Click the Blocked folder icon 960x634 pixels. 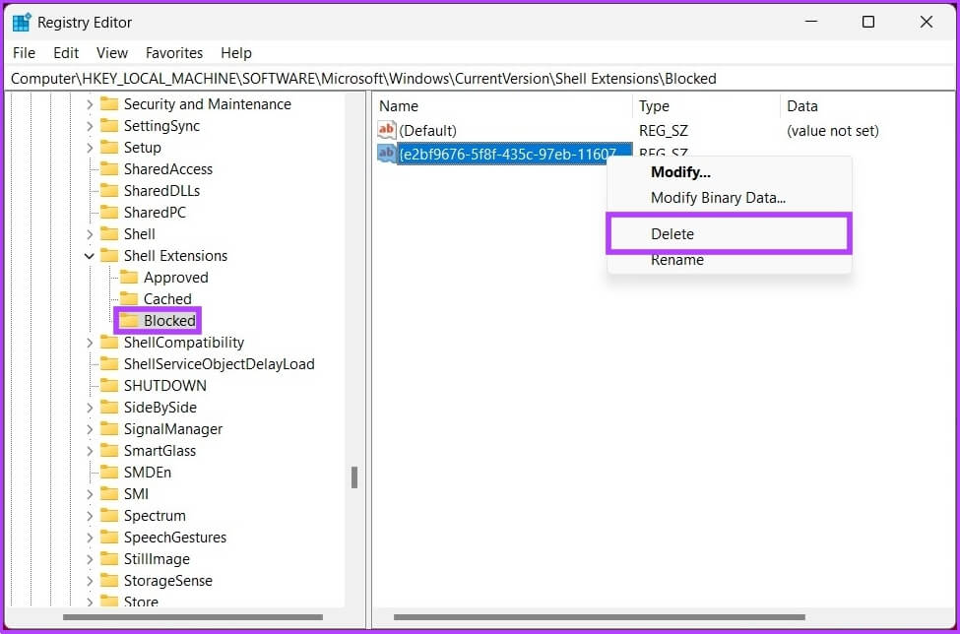pyautogui.click(x=129, y=321)
